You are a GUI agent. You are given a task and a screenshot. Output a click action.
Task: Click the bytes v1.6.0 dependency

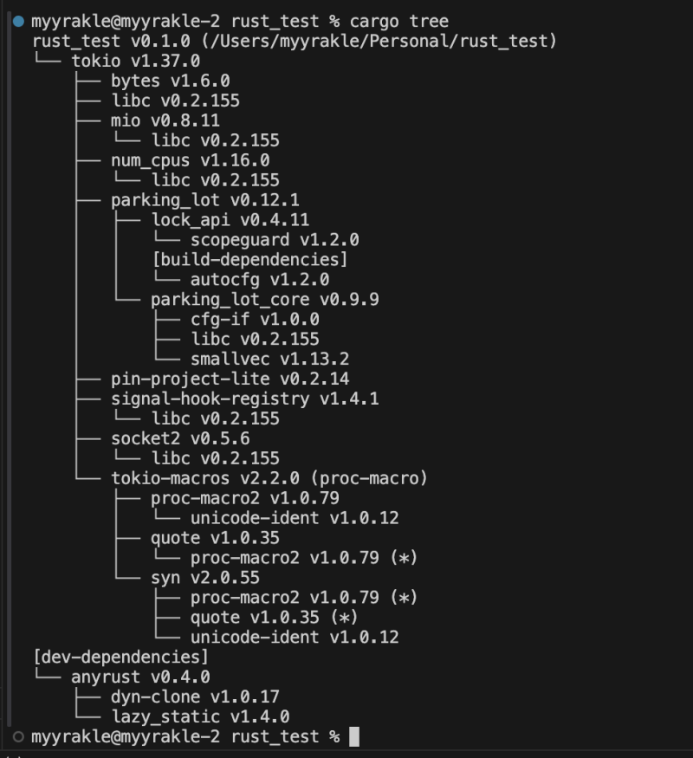(x=158, y=81)
